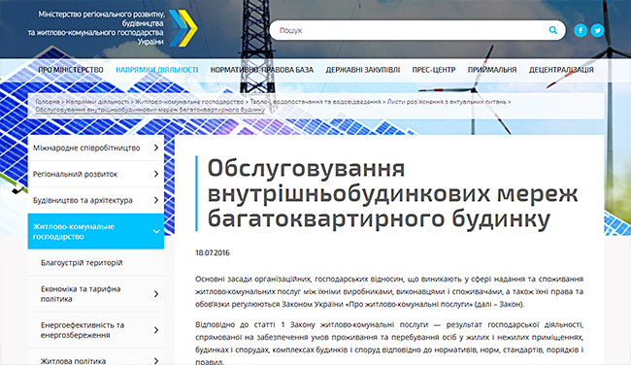
Task: Click the search magnifier icon
Action: coord(553,30)
